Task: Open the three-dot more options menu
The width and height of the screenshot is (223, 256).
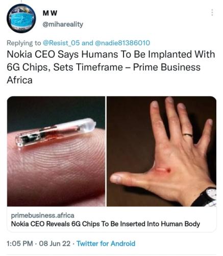Action: pos(212,13)
